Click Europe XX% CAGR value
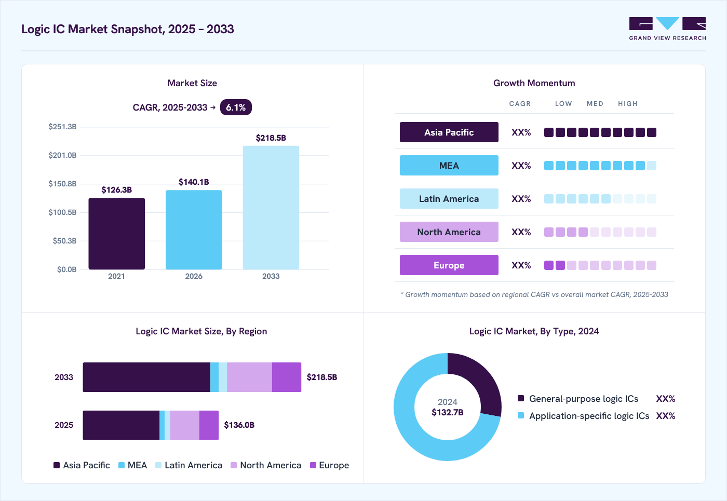The height and width of the screenshot is (501, 727). click(x=521, y=265)
